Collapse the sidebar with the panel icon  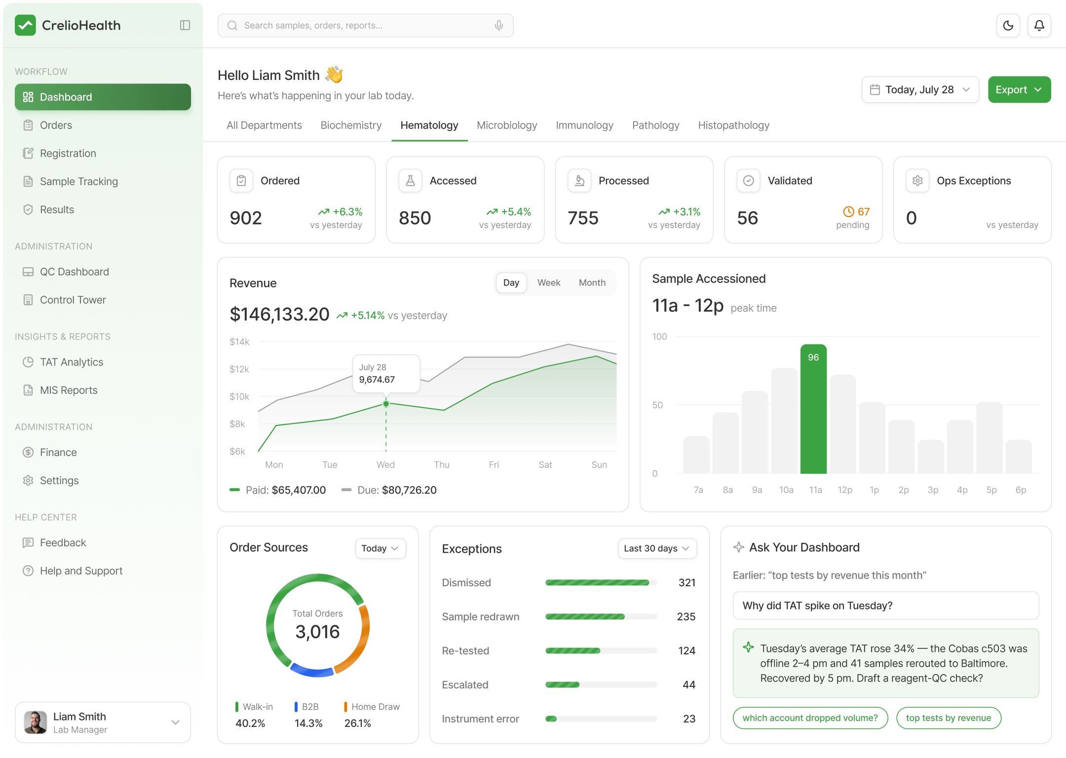pyautogui.click(x=185, y=25)
